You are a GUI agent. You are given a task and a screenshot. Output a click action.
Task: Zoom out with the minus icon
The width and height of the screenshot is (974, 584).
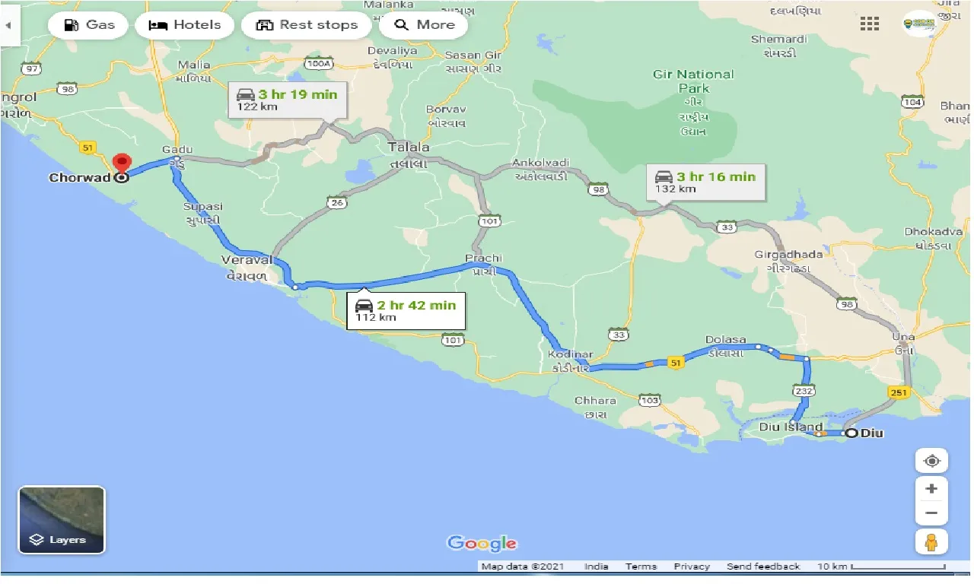(931, 513)
